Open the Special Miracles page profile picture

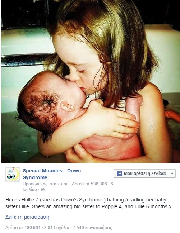(x=13, y=175)
